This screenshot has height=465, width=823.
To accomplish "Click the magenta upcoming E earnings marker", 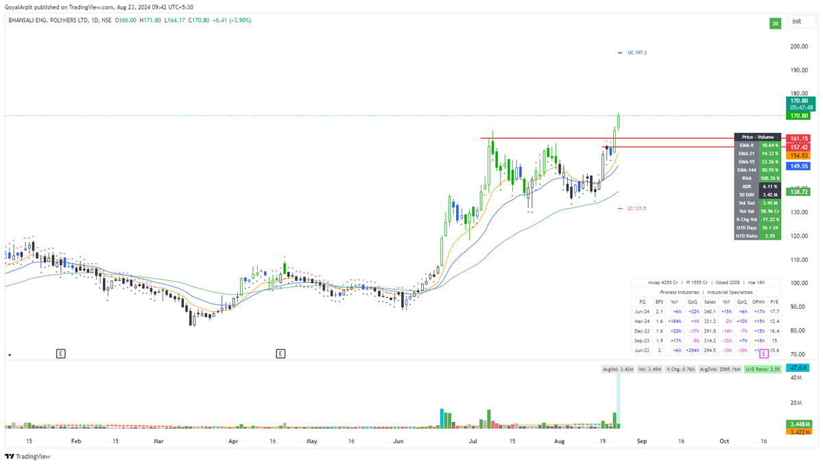I will point(764,353).
